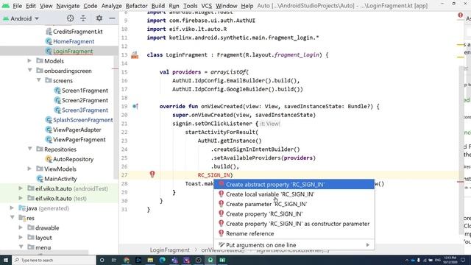Click the error indicator at top of editor scrollbar

[x=461, y=15]
